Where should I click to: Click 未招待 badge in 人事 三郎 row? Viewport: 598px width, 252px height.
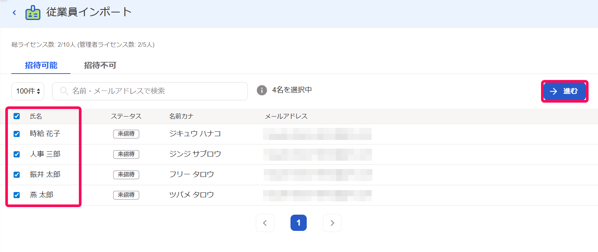pos(126,154)
